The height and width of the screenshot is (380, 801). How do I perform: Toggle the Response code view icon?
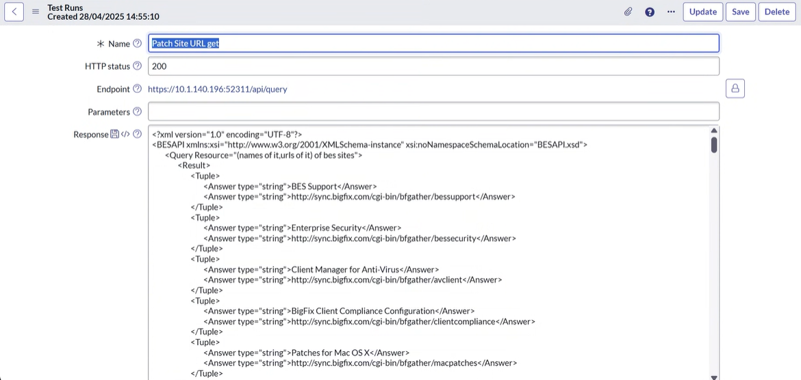tap(125, 134)
